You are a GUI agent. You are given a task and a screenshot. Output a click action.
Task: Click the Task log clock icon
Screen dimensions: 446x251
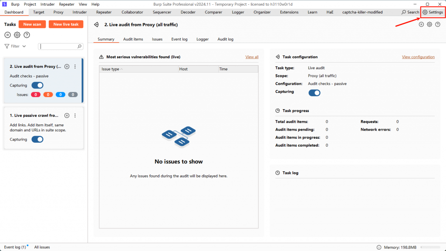[x=277, y=173]
